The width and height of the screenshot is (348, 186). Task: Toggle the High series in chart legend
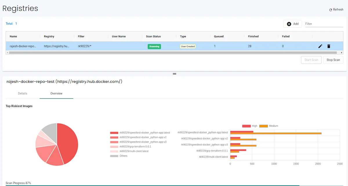click(250, 126)
